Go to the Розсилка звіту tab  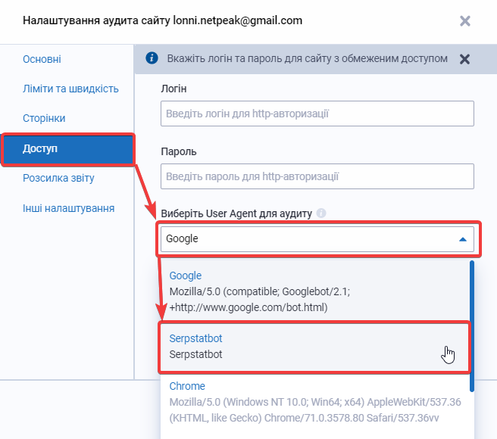(x=58, y=178)
